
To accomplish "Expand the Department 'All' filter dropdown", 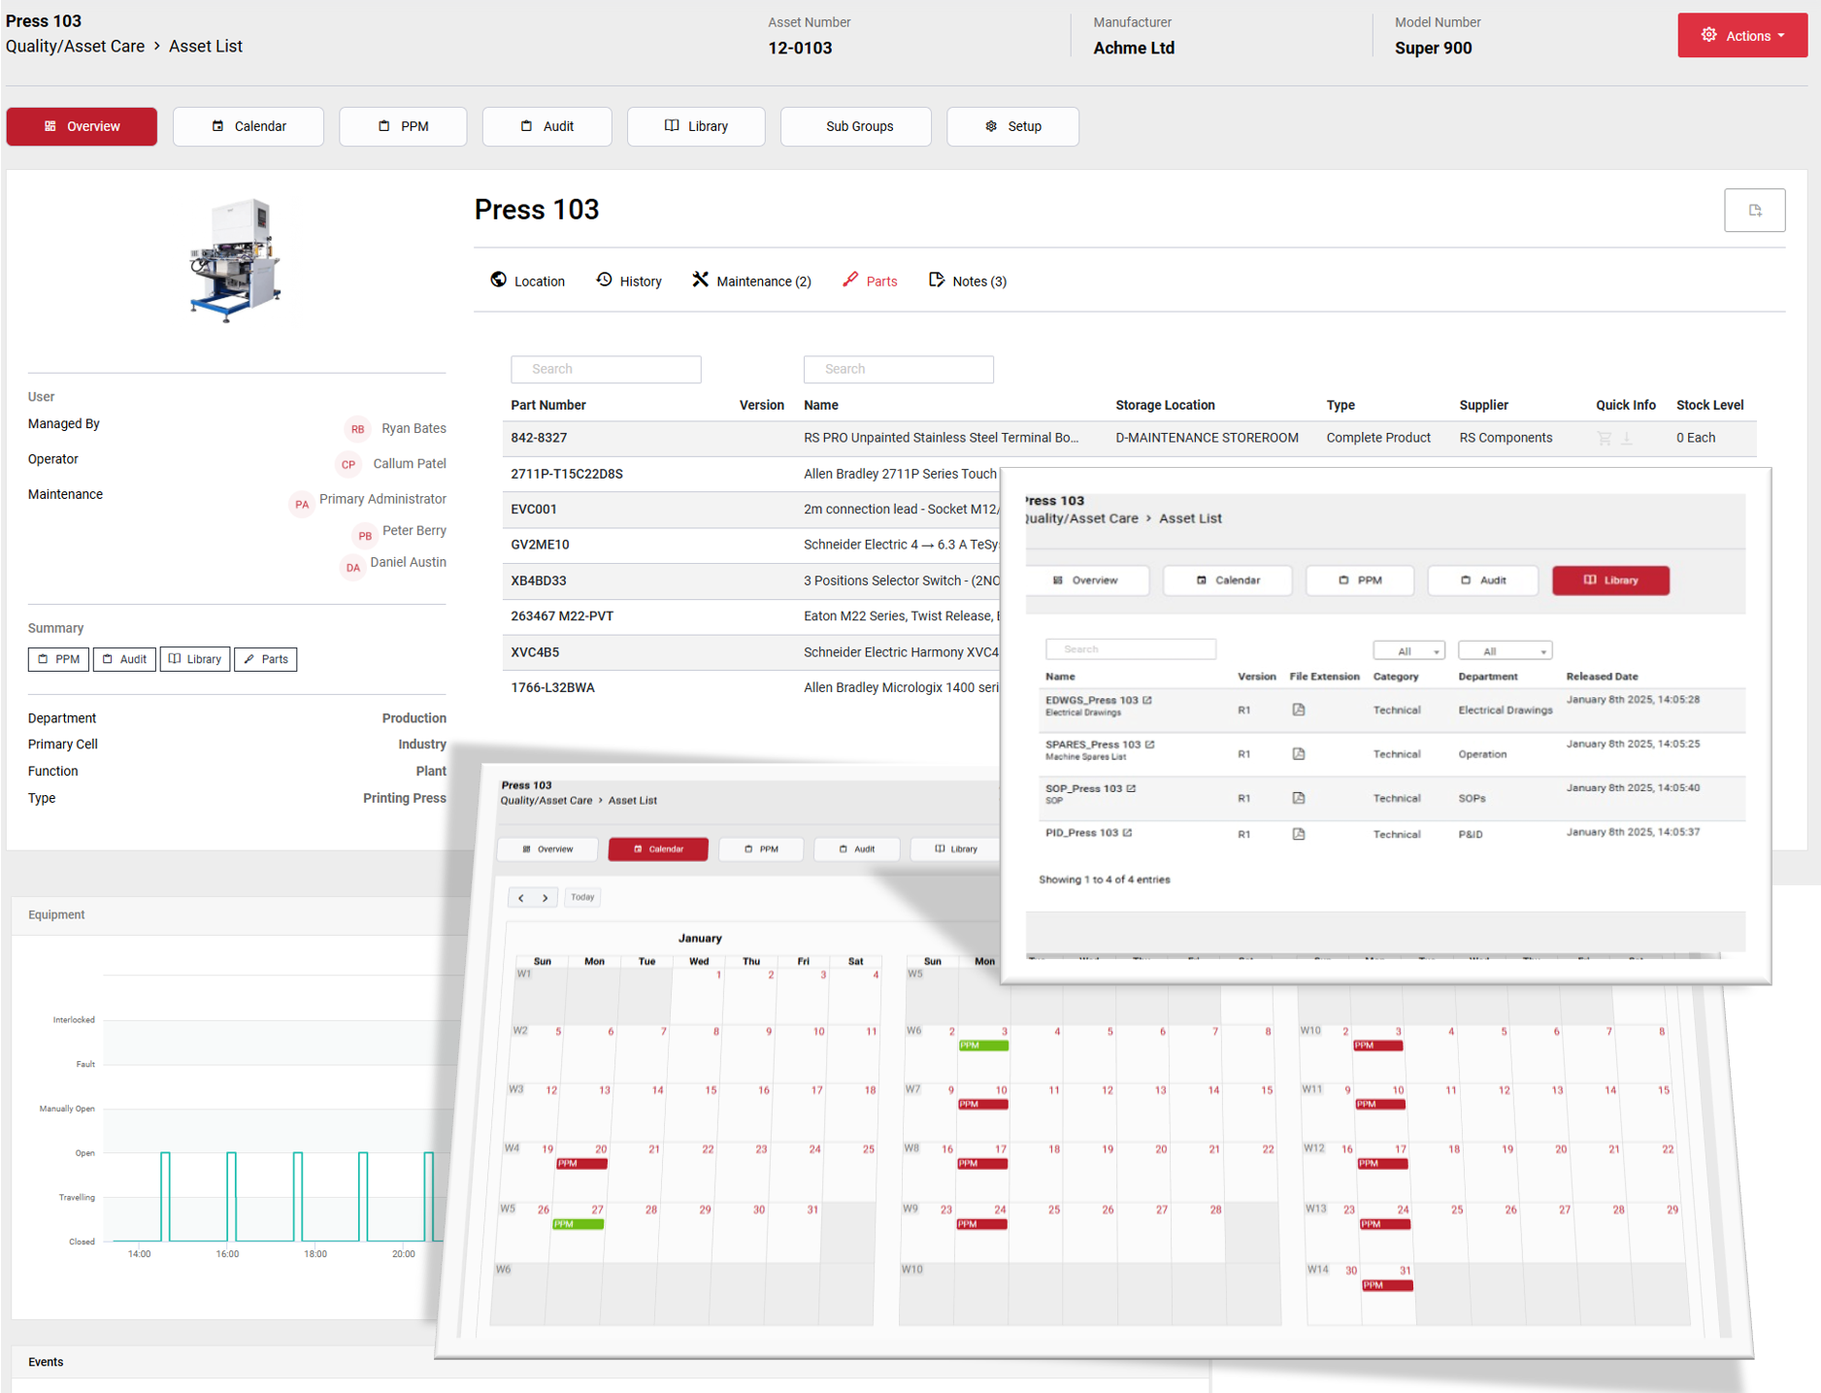I will [x=1504, y=651].
